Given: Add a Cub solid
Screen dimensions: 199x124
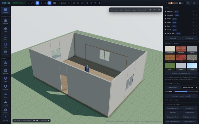Looking at the screenshot, I should tap(6, 64).
